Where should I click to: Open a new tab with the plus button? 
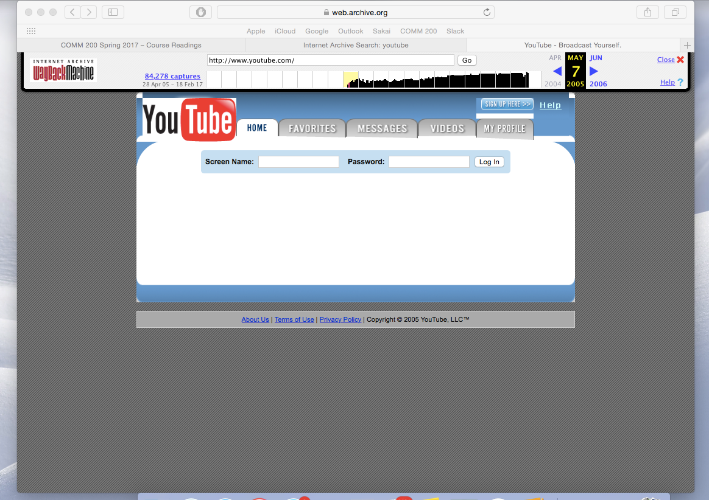pos(687,44)
